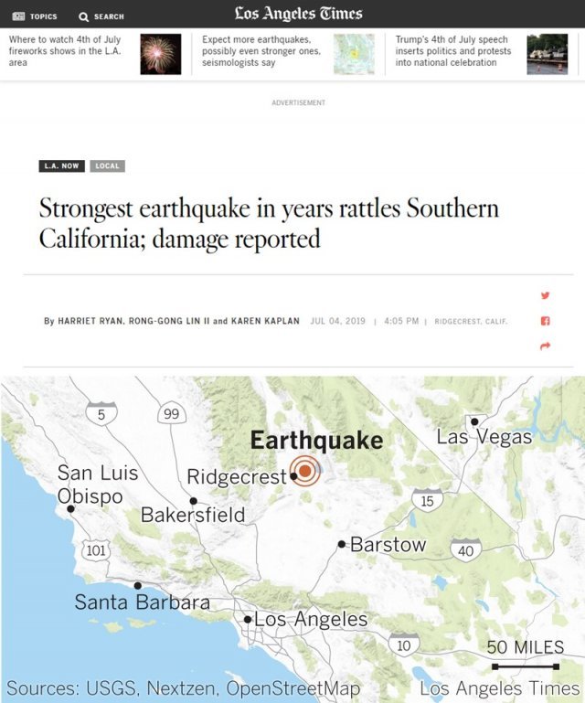Click the Las Vegas label on map
This screenshot has width=585, height=703.
click(484, 437)
